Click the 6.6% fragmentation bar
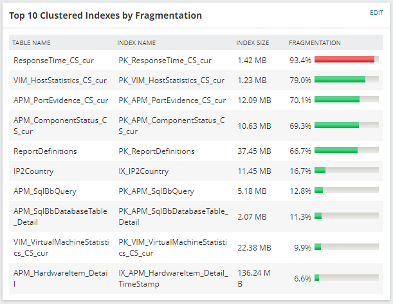This screenshot has width=393, height=304. (347, 278)
